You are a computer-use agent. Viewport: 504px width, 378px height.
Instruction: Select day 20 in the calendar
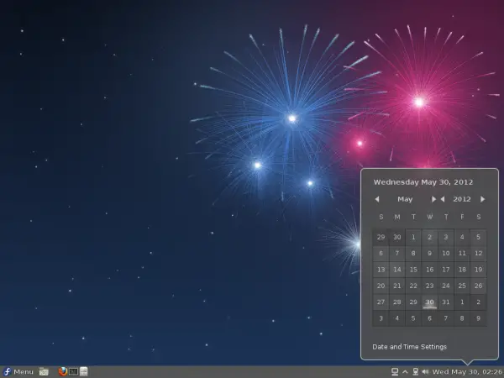381,286
